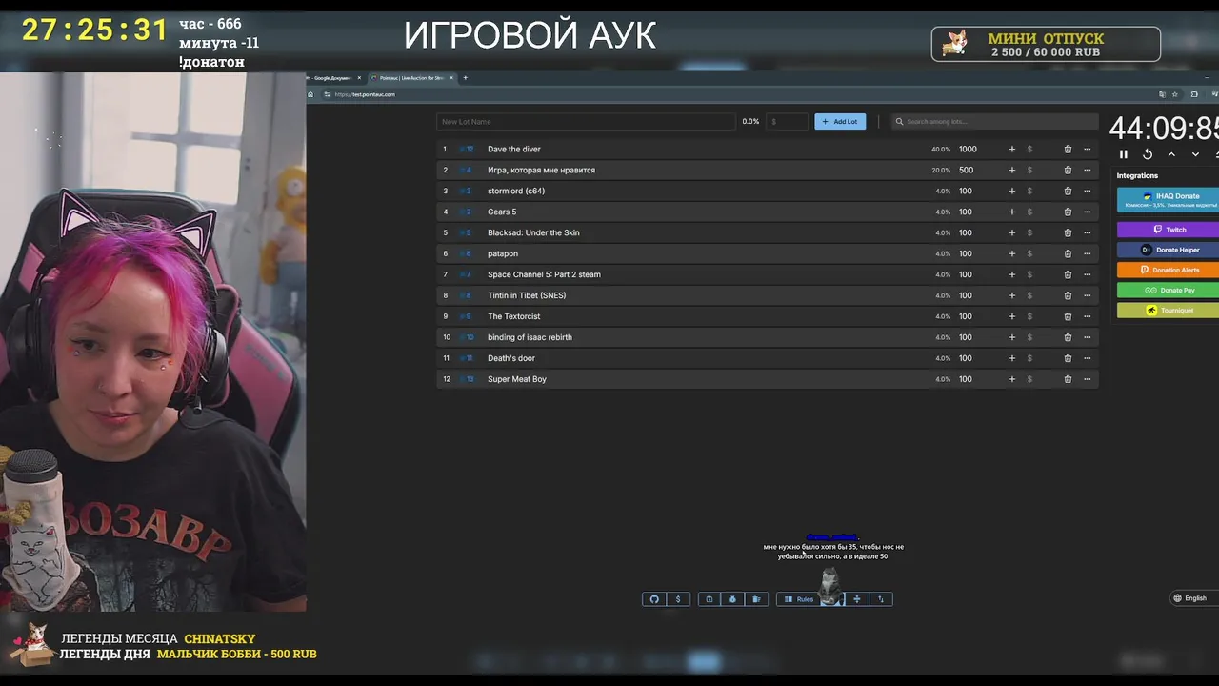The height and width of the screenshot is (686, 1219).
Task: Click the Add Lot button
Action: 840,122
